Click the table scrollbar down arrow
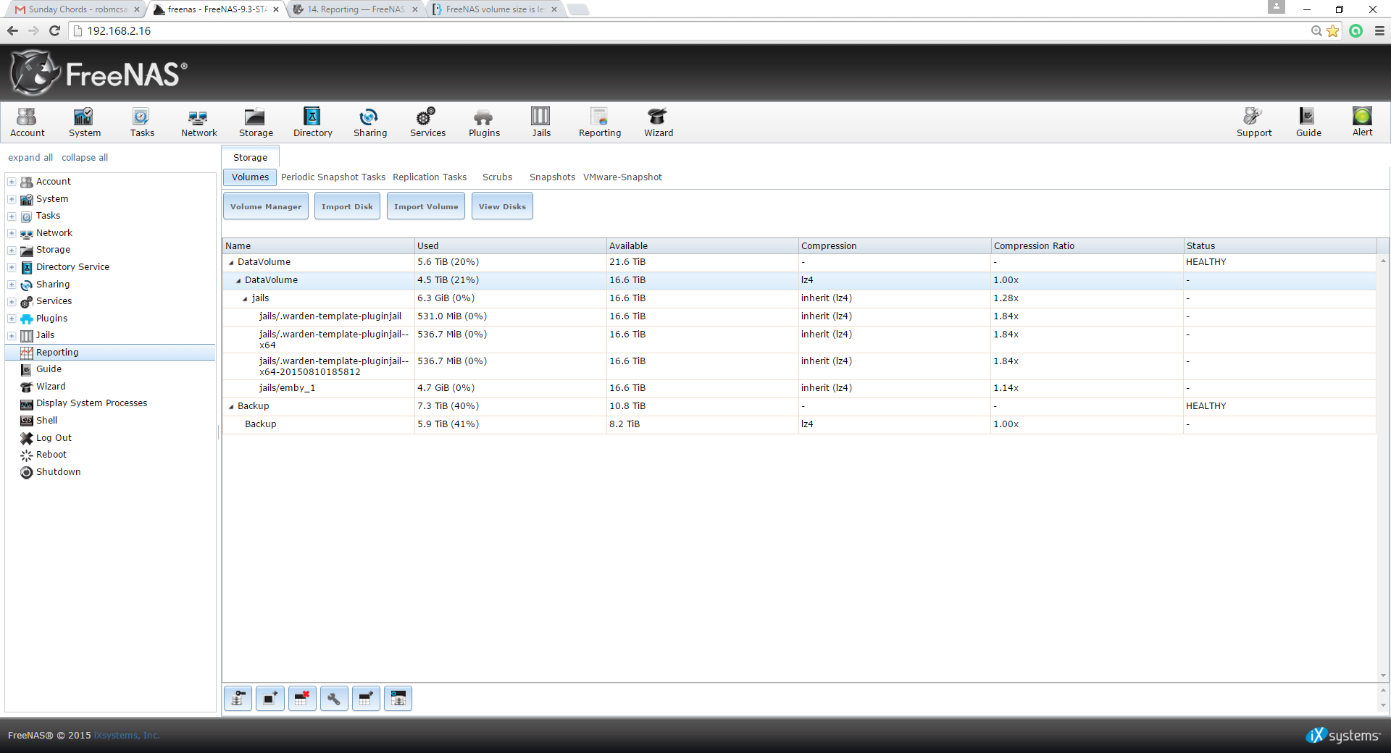This screenshot has width=1391, height=753. tap(1383, 676)
